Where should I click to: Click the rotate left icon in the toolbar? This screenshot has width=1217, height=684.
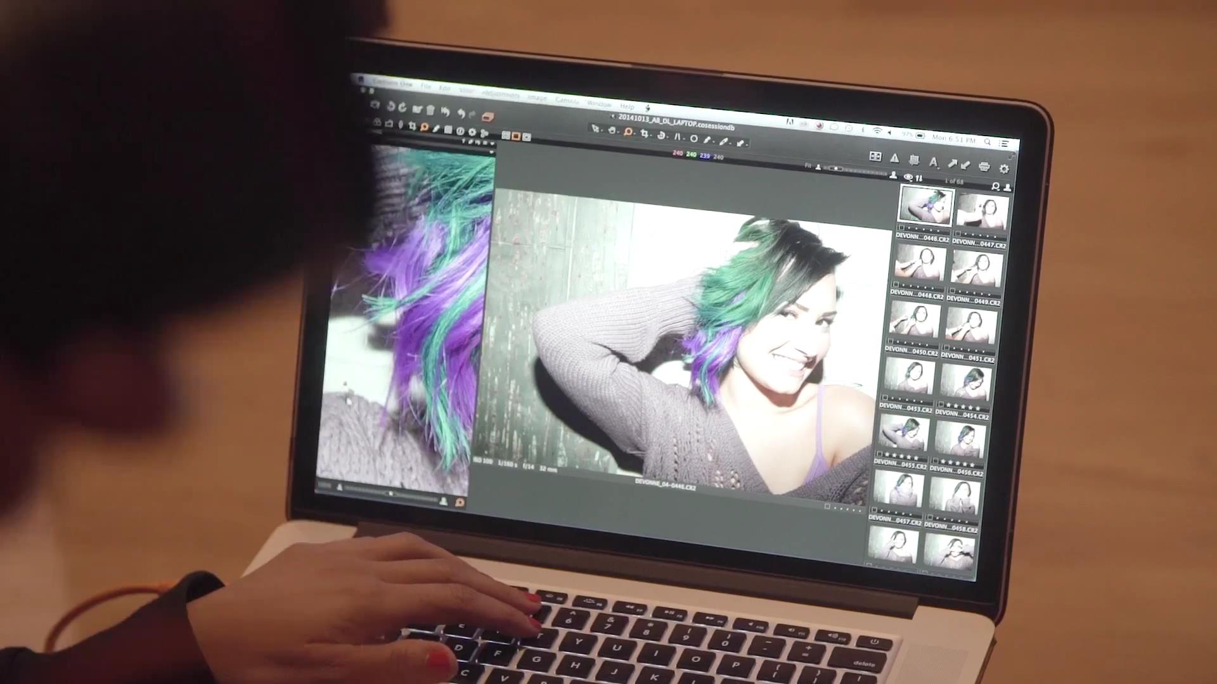coord(391,106)
